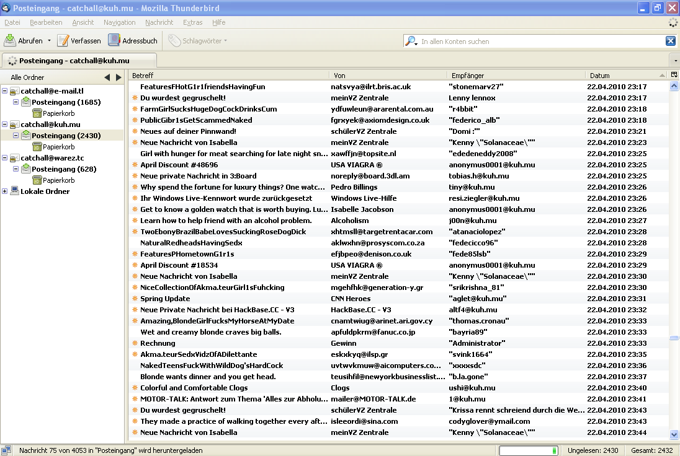Viewport: 680px width, 456px height.
Task: Click the Posteingang (1685) inbox icon
Action: coord(25,102)
